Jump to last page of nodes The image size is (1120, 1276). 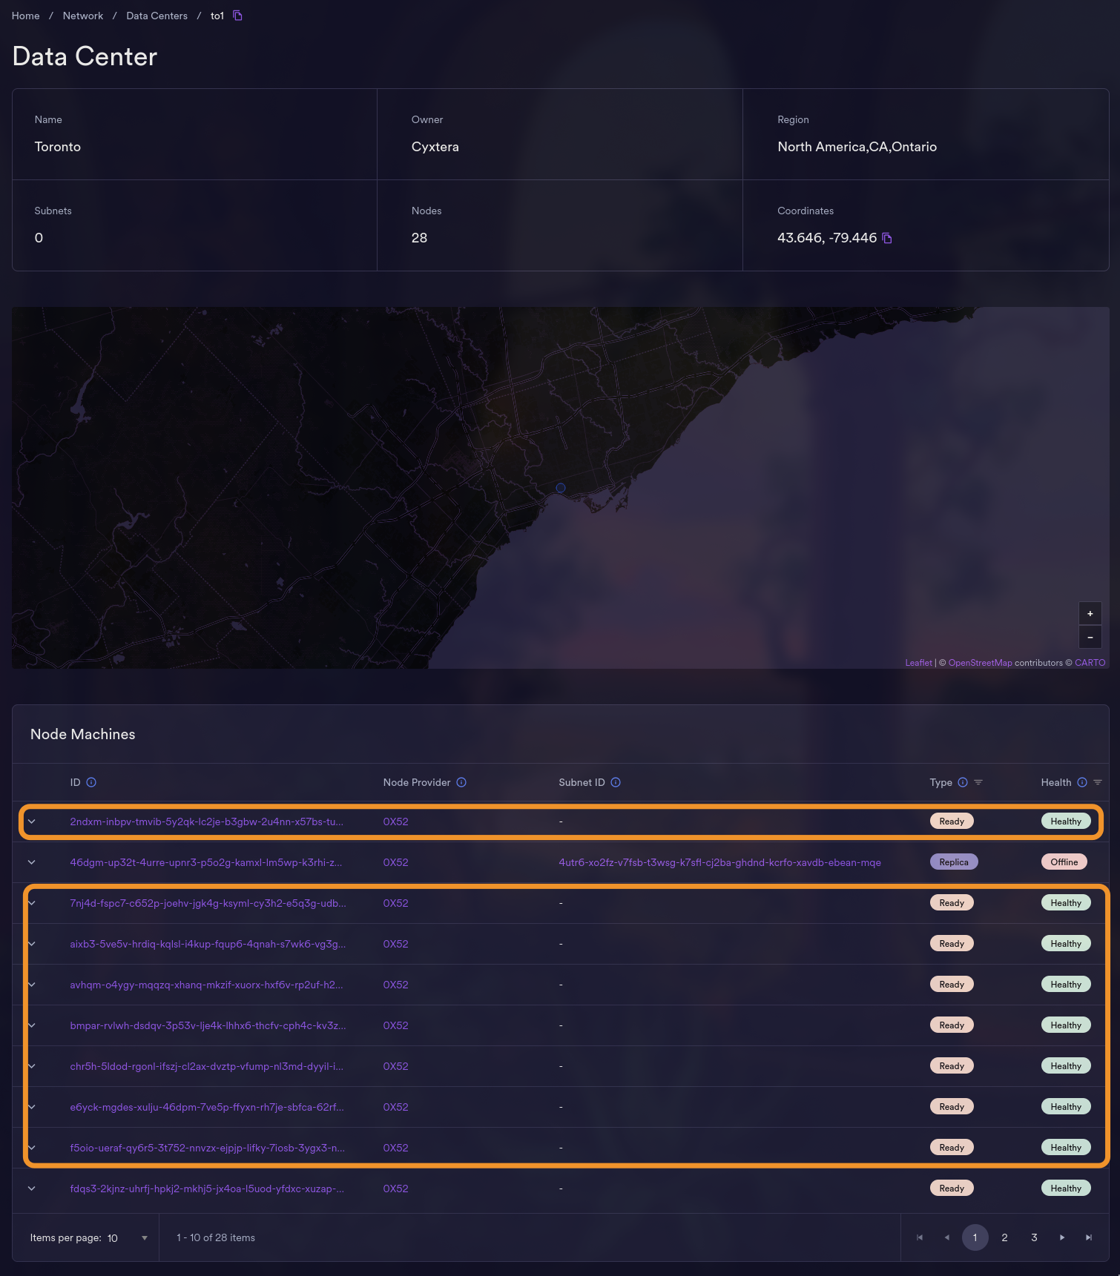coord(1088,1237)
